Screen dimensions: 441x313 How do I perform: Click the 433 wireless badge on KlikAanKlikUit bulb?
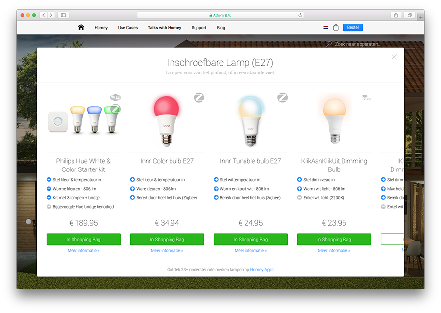point(366,97)
